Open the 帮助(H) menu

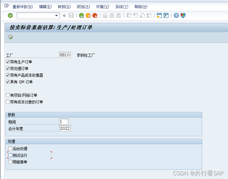pyautogui.click(x=141, y=7)
